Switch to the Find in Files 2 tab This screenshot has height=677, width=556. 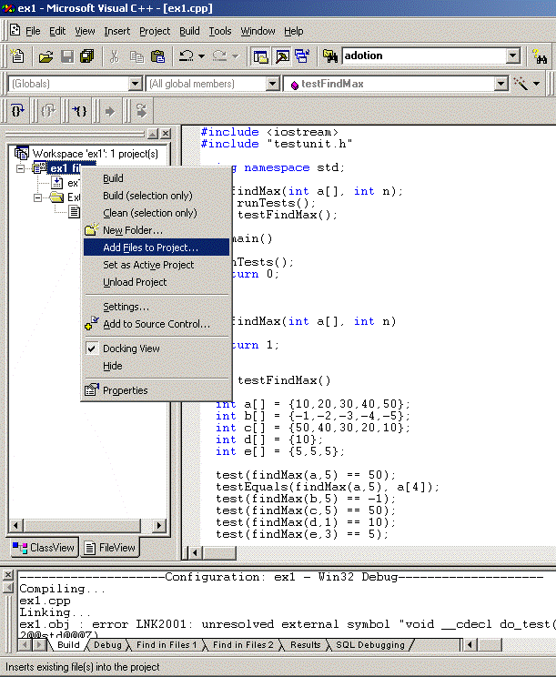pyautogui.click(x=243, y=644)
